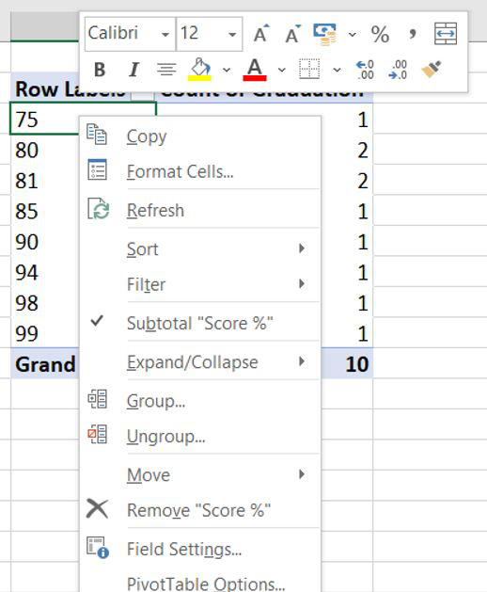Open the Calibri font name dropdown
The width and height of the screenshot is (487, 592).
(x=165, y=35)
